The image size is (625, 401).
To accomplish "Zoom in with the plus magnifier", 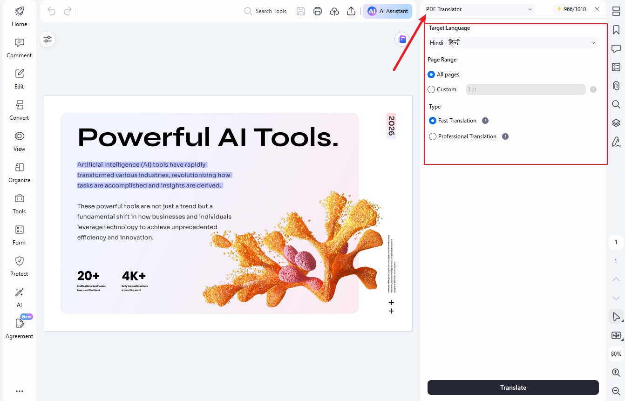I will (616, 373).
